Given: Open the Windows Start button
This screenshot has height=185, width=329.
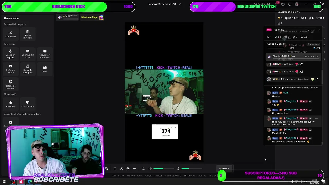Looking at the screenshot, I should [x=4, y=182].
